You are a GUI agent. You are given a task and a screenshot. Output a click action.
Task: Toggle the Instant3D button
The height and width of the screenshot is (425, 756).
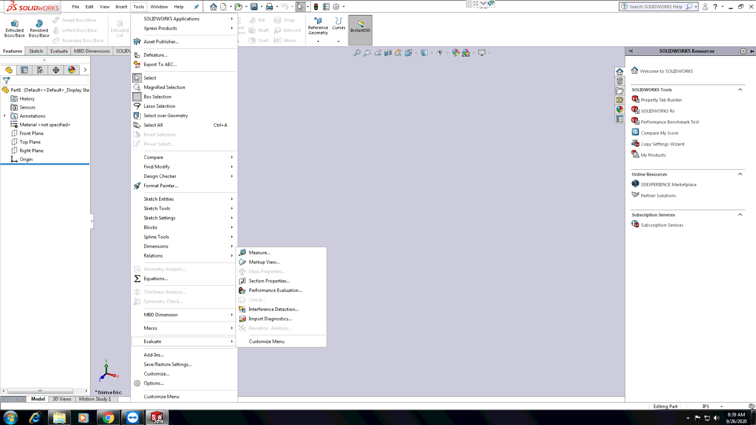(360, 30)
